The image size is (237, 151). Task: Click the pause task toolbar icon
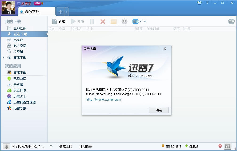(x=92, y=22)
